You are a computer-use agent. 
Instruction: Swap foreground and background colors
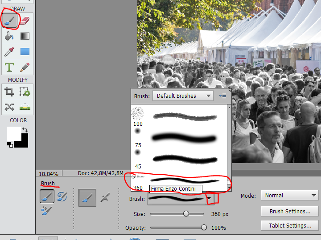click(x=25, y=129)
